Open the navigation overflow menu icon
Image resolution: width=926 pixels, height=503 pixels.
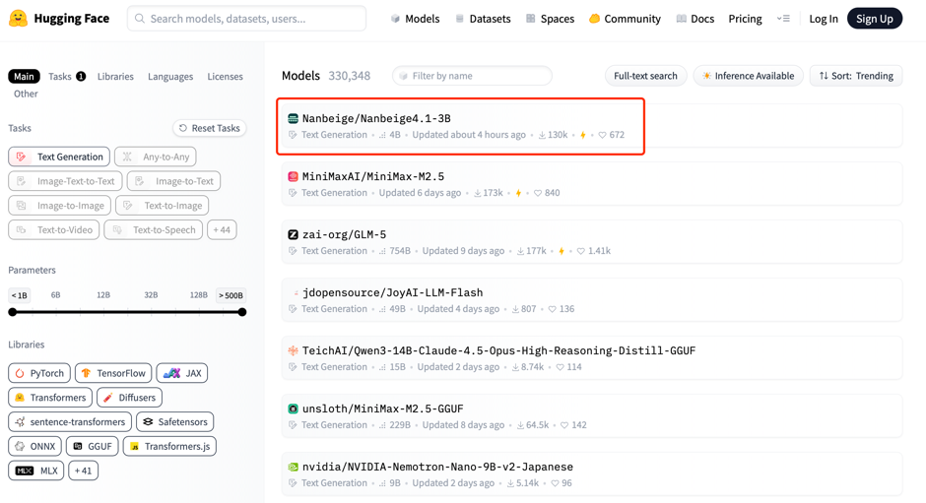783,19
